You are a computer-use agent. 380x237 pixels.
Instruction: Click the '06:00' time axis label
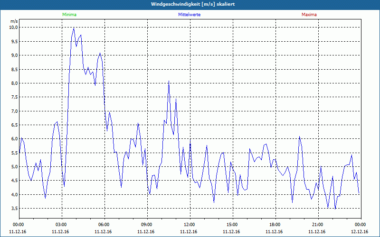(104, 225)
